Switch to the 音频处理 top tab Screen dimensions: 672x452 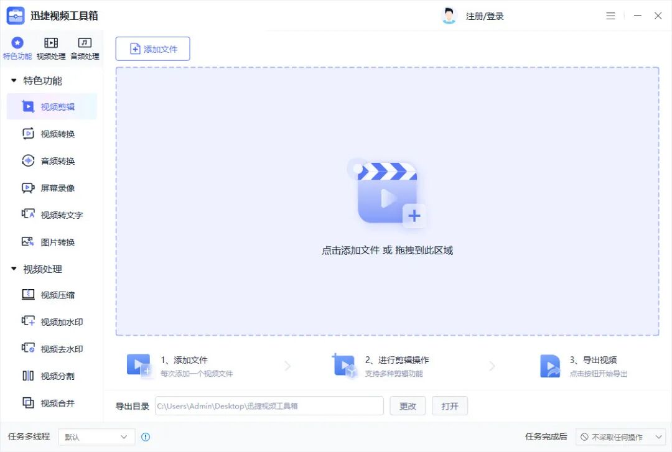[83, 48]
